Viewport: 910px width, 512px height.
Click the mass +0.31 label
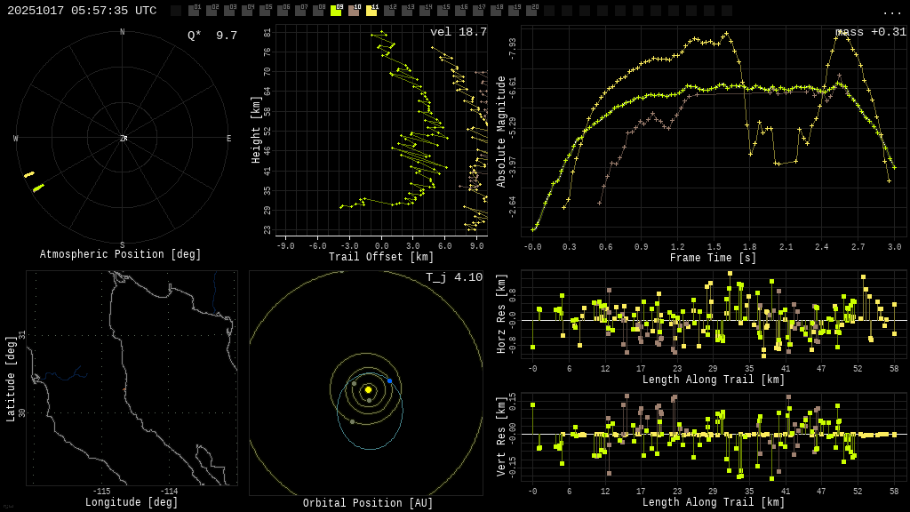(870, 32)
